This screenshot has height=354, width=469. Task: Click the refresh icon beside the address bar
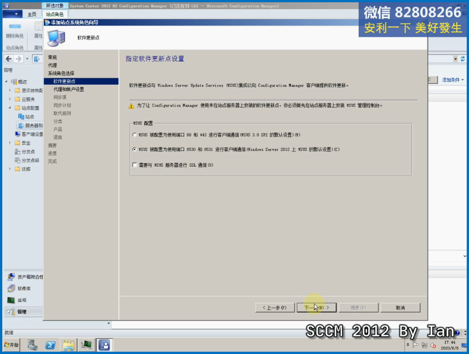pos(463,59)
